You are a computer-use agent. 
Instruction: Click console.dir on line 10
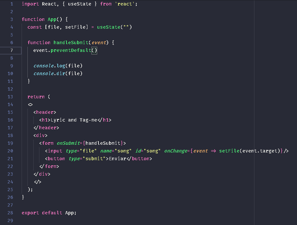click(x=50, y=73)
